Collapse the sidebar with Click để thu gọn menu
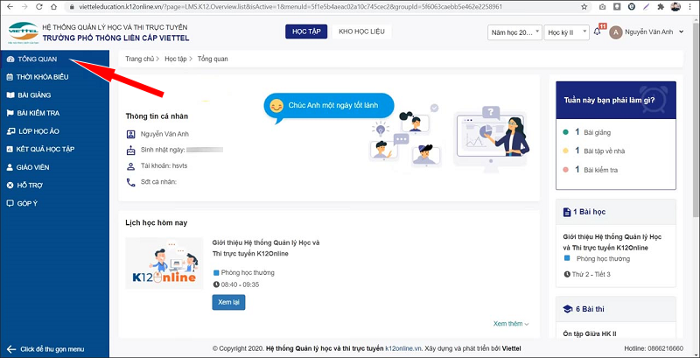 coord(52,349)
